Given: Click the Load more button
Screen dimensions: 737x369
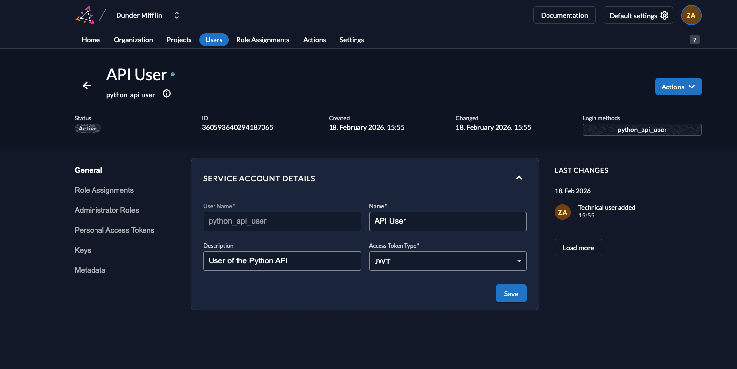Looking at the screenshot, I should coord(578,248).
